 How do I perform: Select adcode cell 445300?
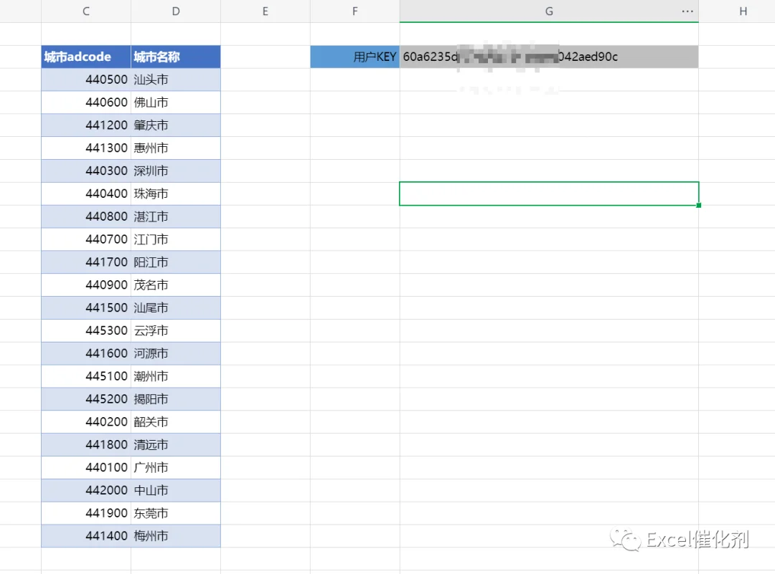click(86, 330)
